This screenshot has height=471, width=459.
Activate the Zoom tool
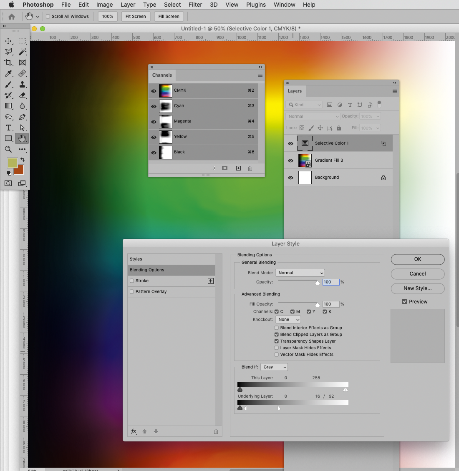pyautogui.click(x=9, y=149)
